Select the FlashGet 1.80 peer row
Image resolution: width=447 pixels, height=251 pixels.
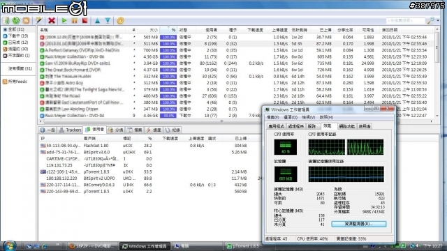[151, 146]
